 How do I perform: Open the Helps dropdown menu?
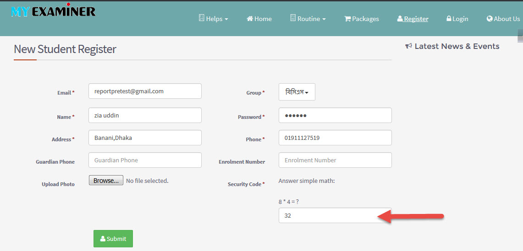(214, 19)
